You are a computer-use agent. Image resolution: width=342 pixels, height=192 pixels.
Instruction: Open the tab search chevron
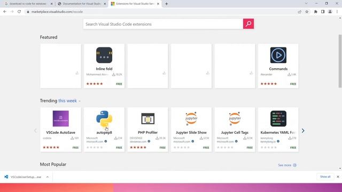click(306, 4)
